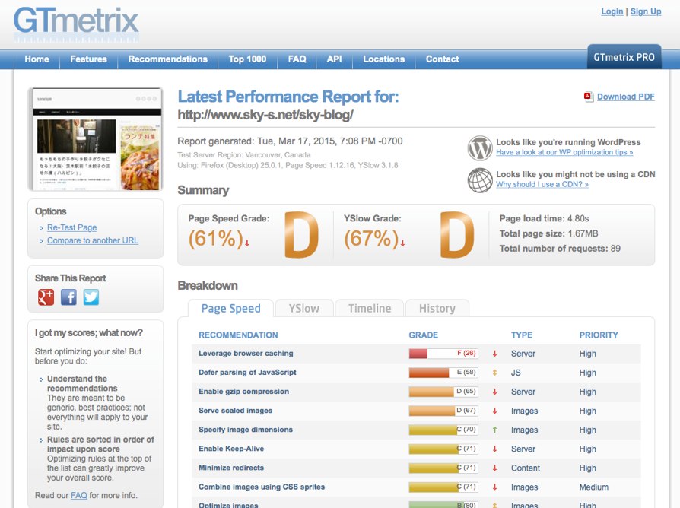
Task: Click the RECOMMENDATION column header
Action: point(238,335)
